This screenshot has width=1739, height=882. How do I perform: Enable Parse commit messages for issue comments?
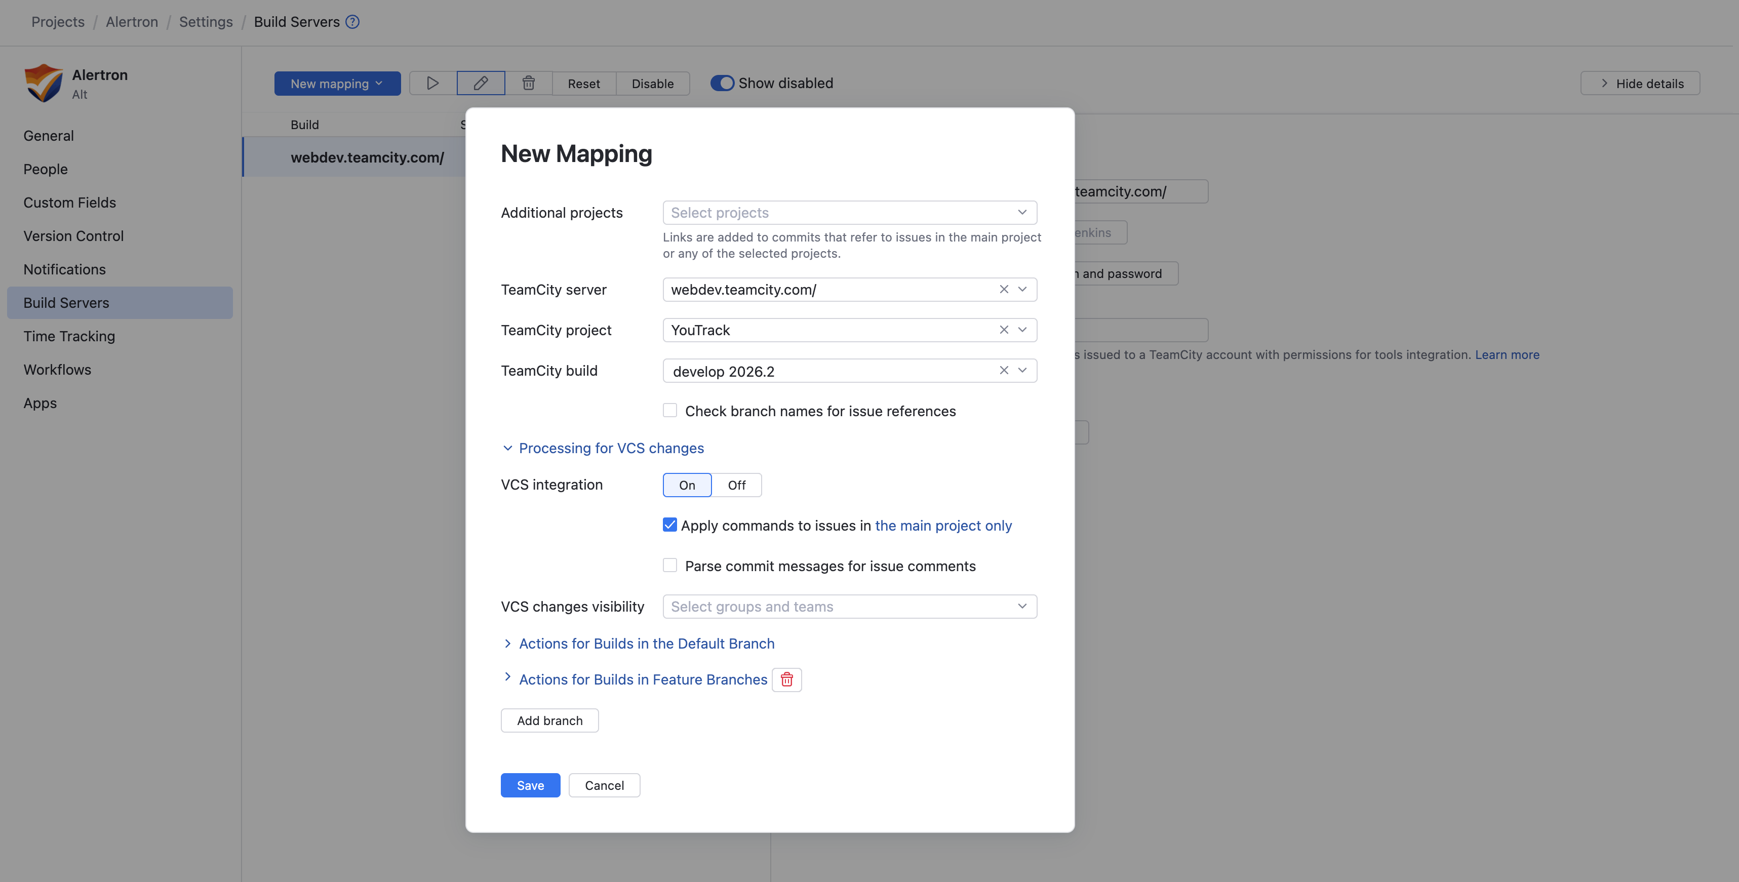(669, 566)
